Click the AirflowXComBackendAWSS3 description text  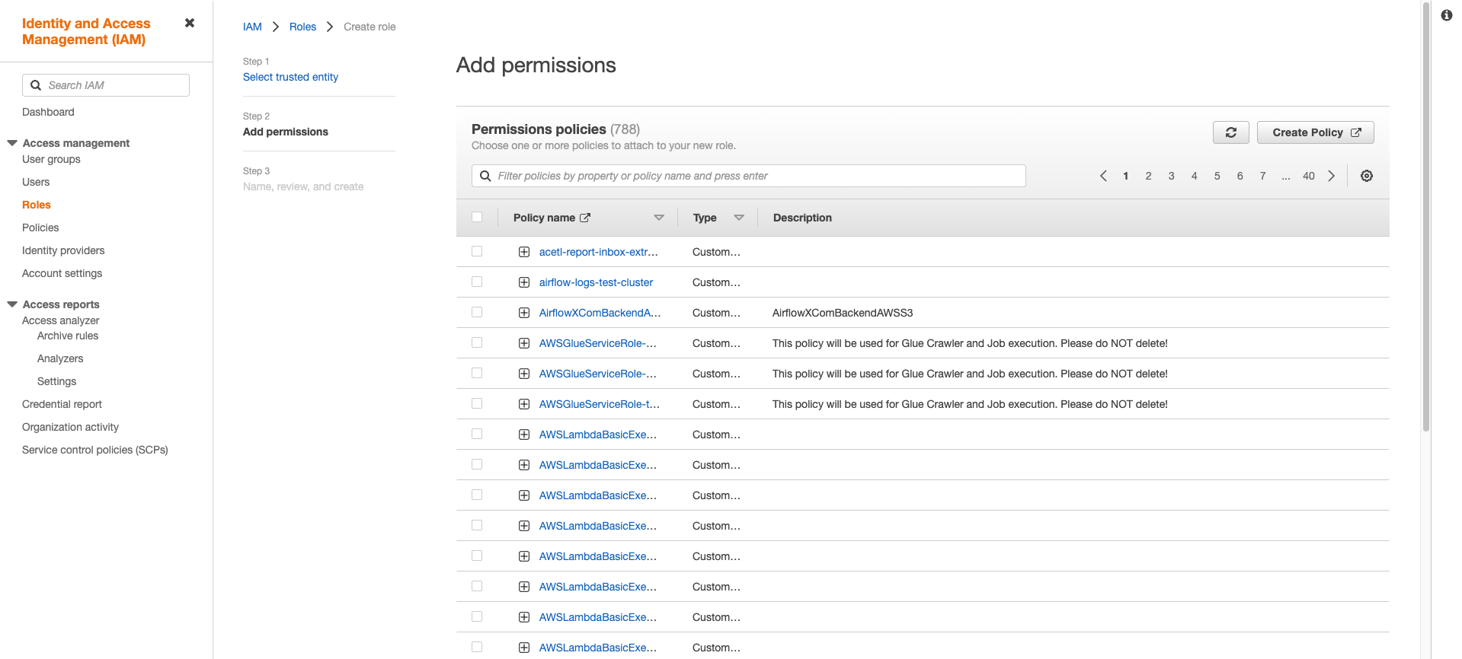coord(843,313)
